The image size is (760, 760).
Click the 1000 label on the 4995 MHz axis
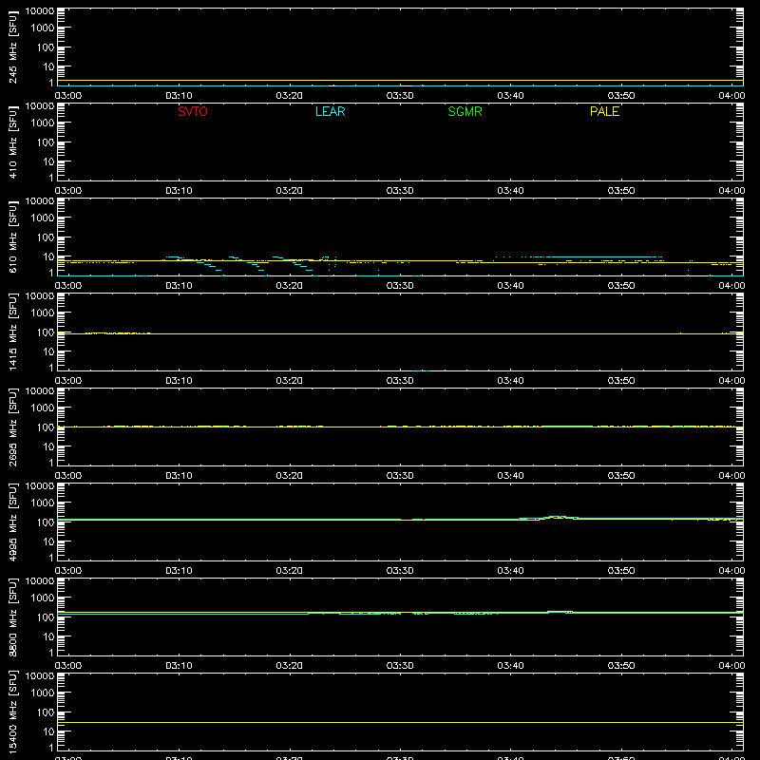tap(43, 503)
